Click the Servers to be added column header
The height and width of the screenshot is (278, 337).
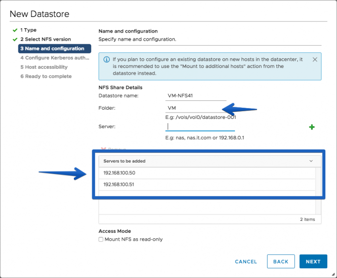(210, 161)
